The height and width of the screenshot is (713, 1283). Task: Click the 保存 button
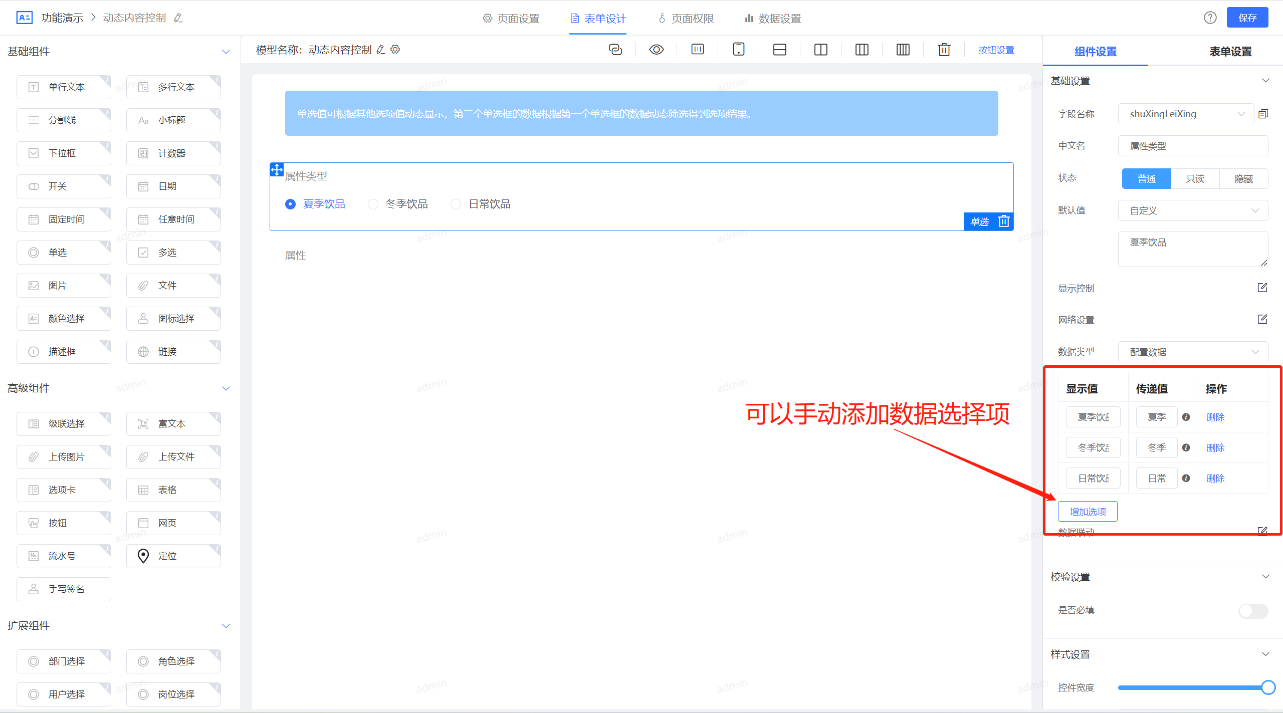pyautogui.click(x=1247, y=17)
